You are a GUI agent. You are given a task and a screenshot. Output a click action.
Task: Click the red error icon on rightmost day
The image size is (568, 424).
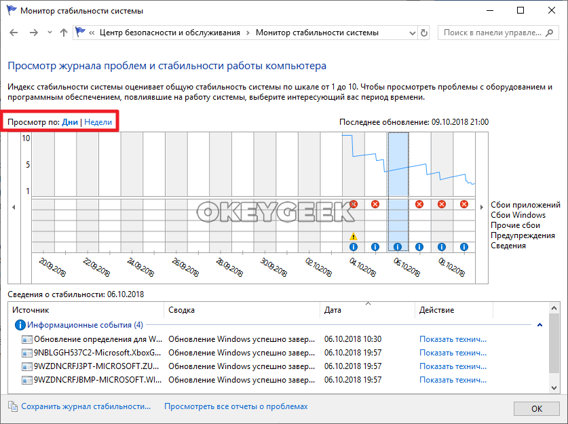point(464,204)
